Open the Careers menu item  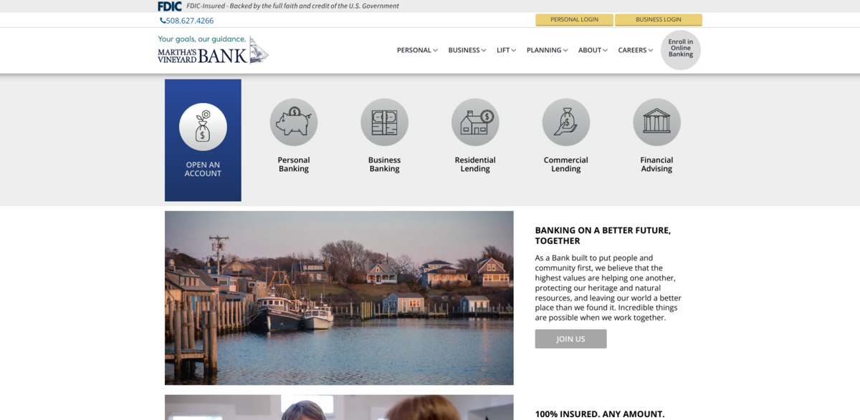coord(635,51)
